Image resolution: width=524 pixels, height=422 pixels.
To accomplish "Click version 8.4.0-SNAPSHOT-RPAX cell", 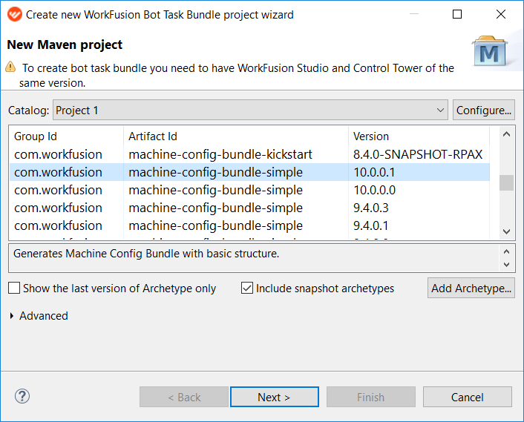I will click(x=418, y=154).
